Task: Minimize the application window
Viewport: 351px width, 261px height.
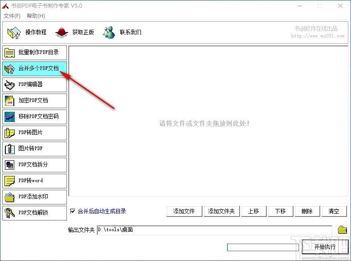Action: point(300,6)
